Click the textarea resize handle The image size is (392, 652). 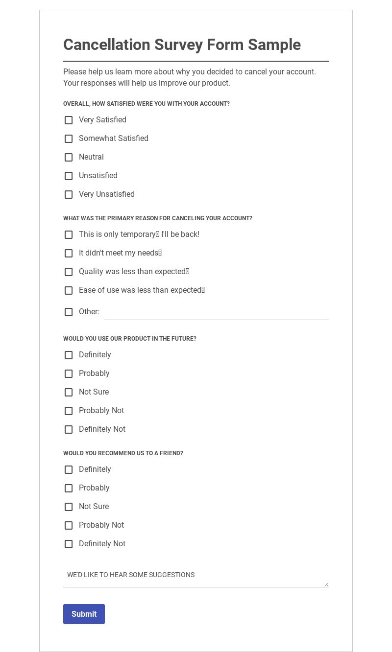click(326, 584)
